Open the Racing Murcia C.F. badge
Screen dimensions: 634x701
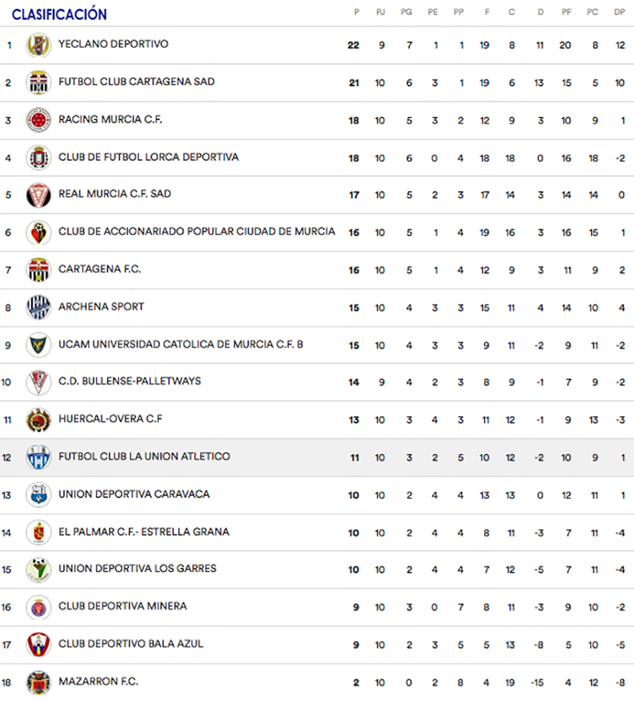38,120
